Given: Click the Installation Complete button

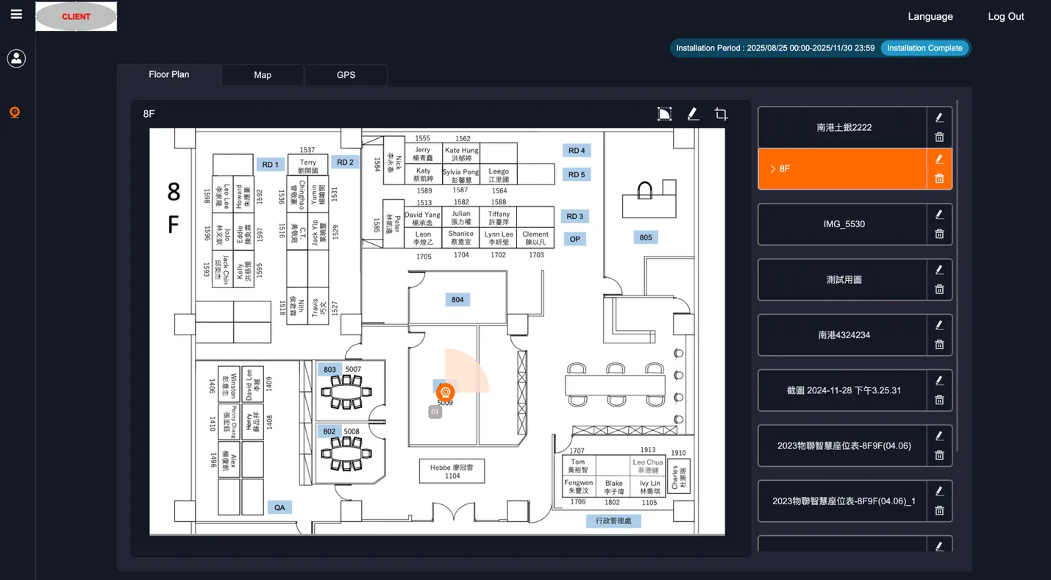Looking at the screenshot, I should coord(924,48).
